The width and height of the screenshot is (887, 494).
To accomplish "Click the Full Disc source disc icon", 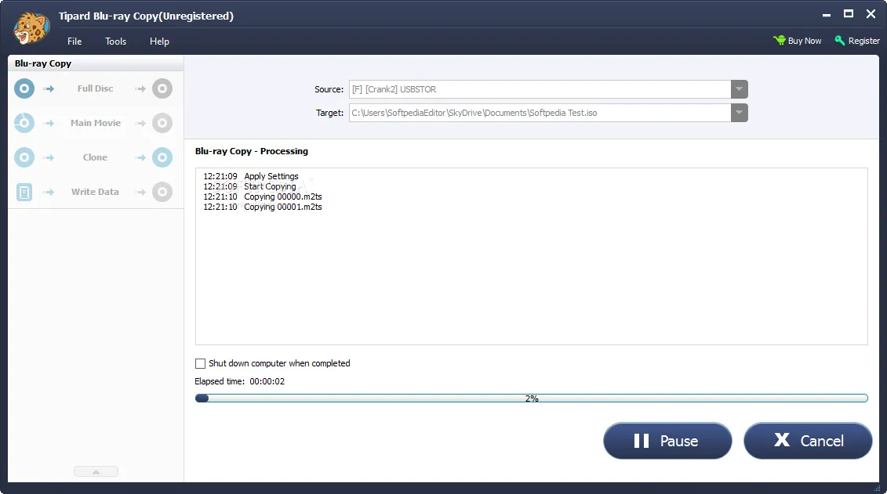I will [24, 88].
